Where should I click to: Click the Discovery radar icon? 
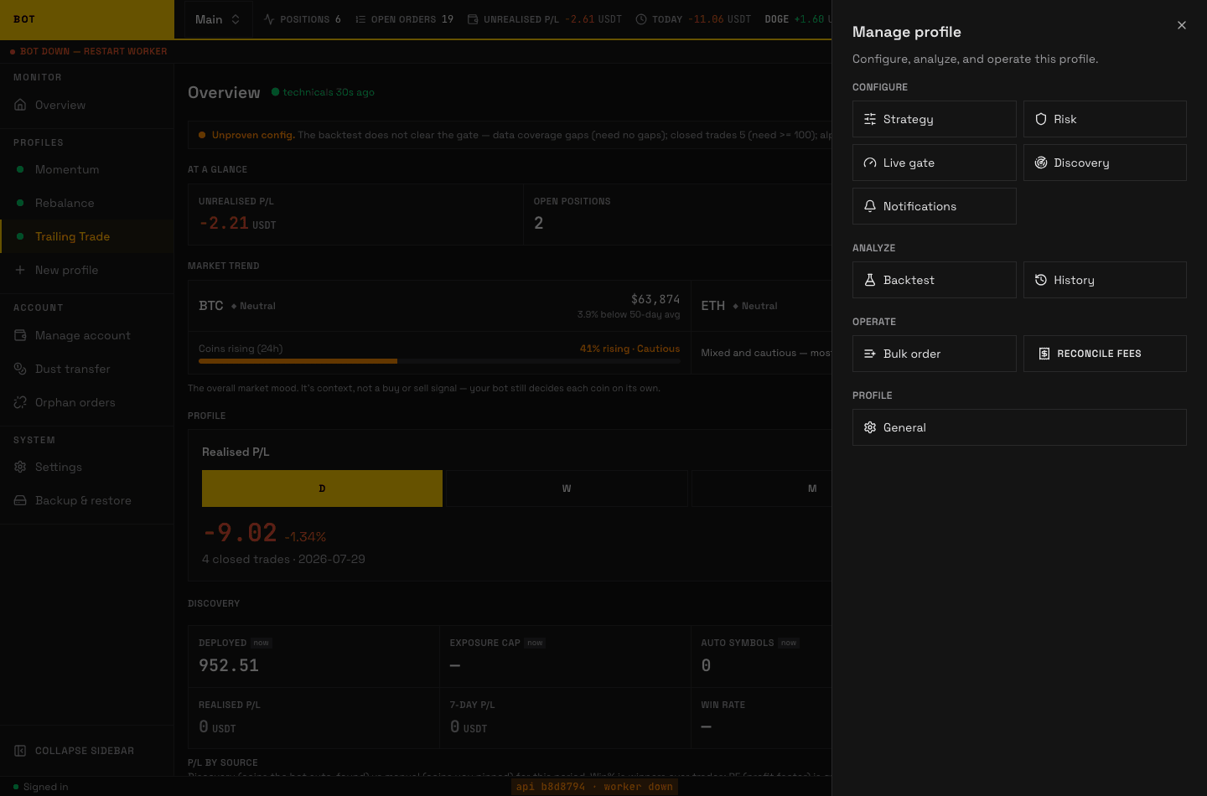coord(1041,163)
